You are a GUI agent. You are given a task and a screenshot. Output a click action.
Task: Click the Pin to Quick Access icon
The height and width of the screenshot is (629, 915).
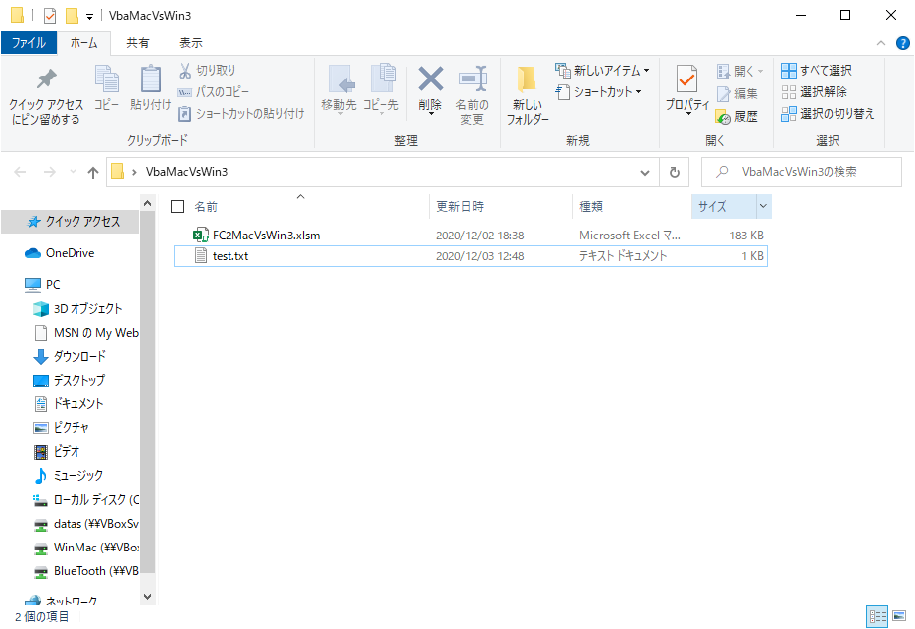[46, 80]
